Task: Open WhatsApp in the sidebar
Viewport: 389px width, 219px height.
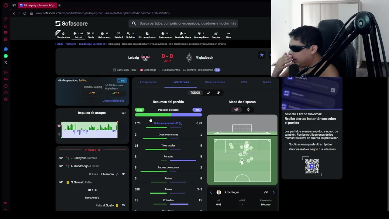Action: point(5,56)
